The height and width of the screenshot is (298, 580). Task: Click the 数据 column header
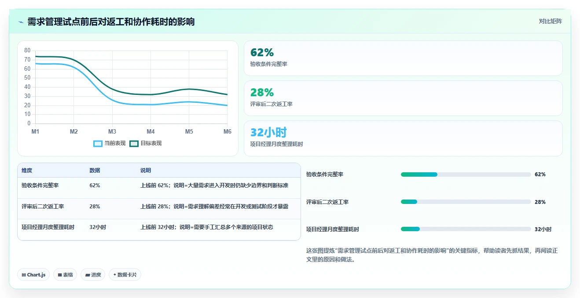[95, 171]
